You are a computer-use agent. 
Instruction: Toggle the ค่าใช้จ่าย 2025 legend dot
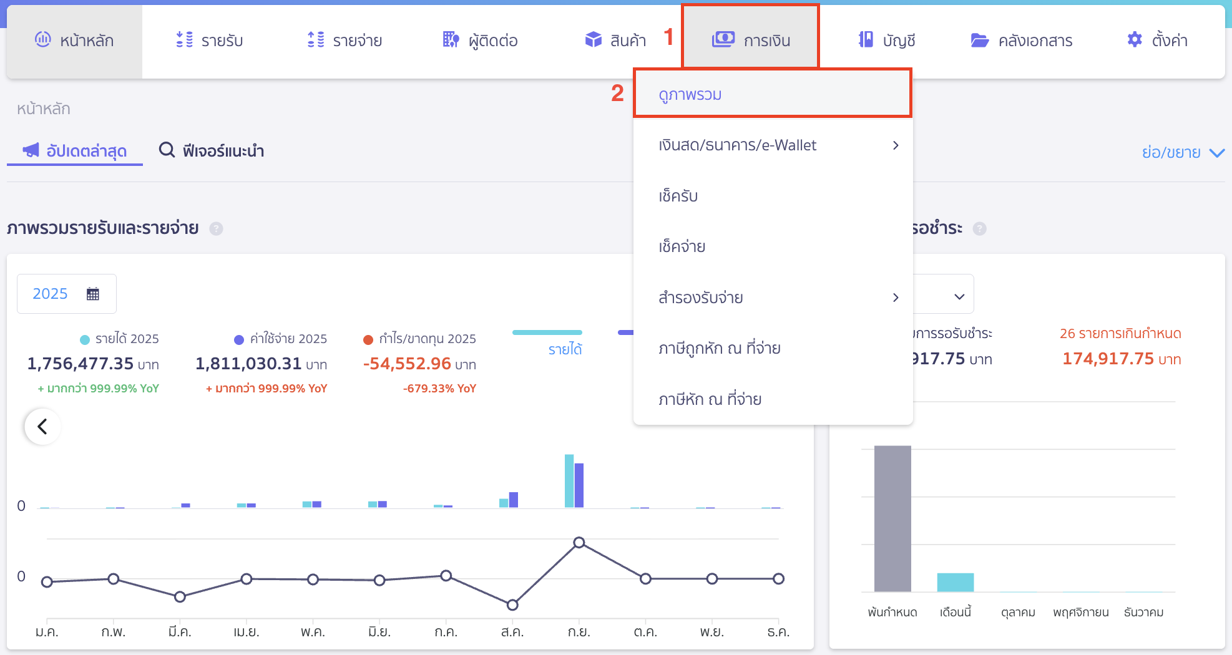click(239, 340)
